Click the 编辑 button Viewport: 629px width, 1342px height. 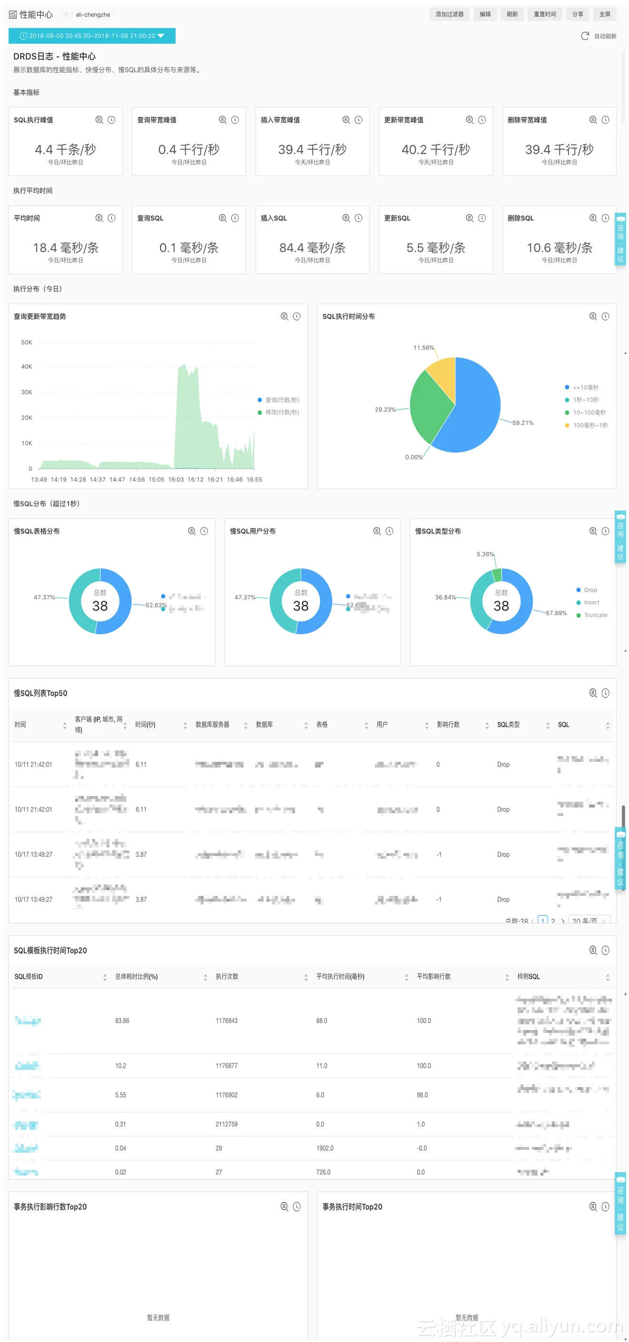[485, 14]
